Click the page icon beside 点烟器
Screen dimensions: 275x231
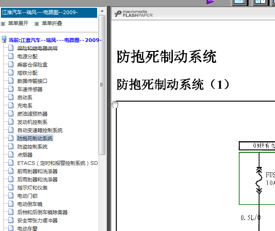coord(11,154)
